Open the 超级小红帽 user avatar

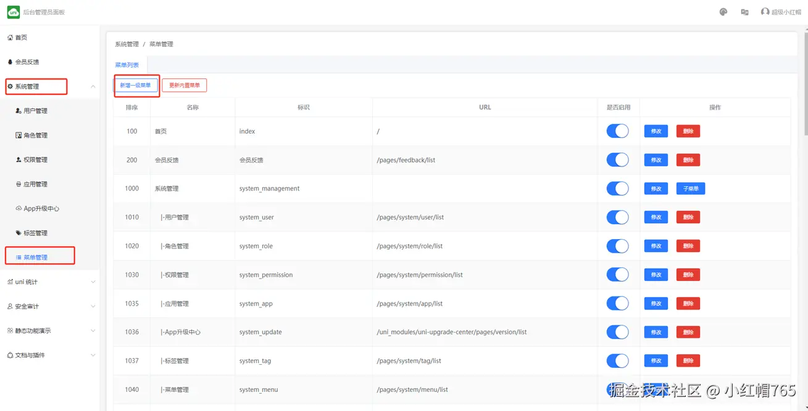pos(765,12)
